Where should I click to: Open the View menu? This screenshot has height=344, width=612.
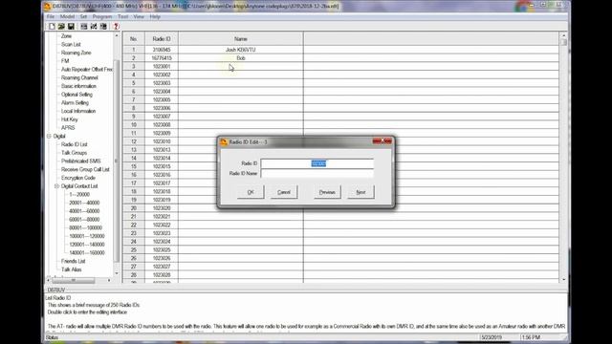click(139, 17)
